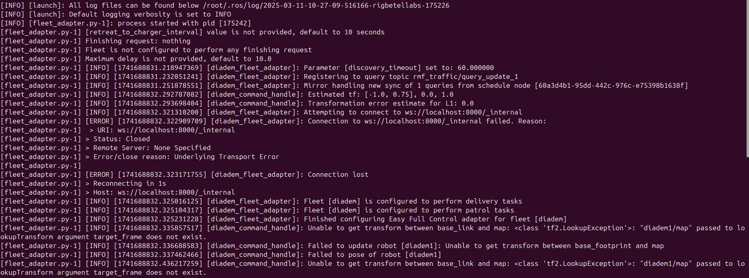Click the /root/.ros/log path in the first line
Image resolution: width=749 pixels, height=278 pixels.
coord(326,5)
